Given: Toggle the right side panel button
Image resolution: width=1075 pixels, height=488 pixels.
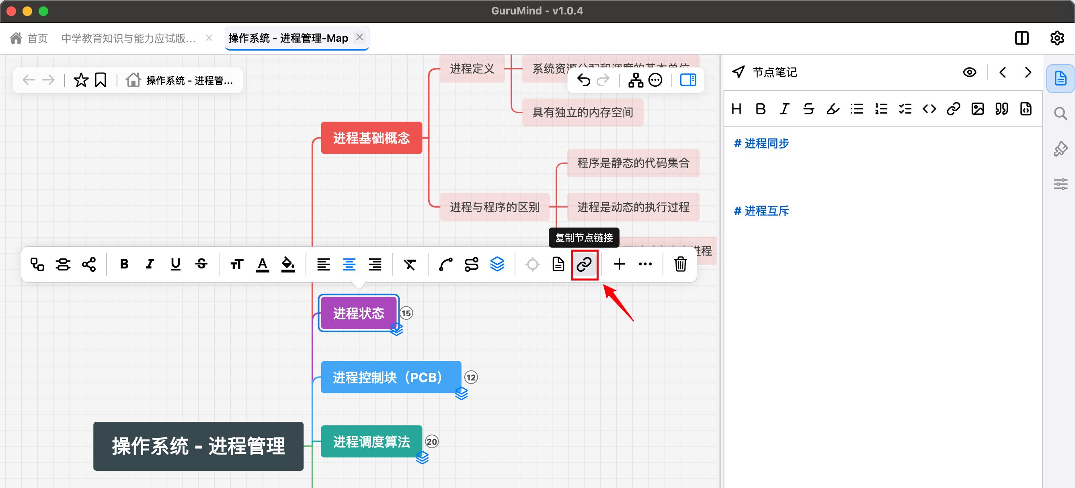Looking at the screenshot, I should click(x=688, y=80).
